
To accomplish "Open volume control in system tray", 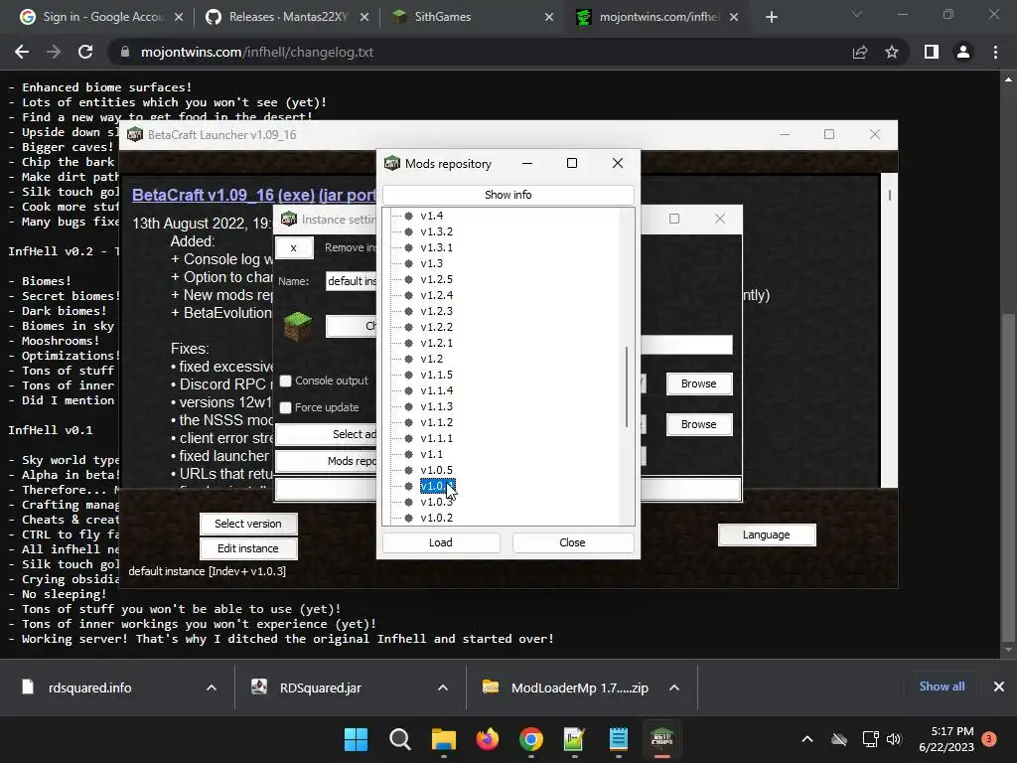I will (894, 739).
